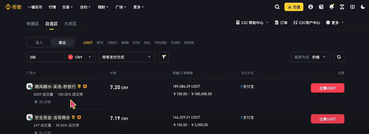Screen dimensions: 369x134
Task: Open the QR download scan icon
Action: tap(342, 7)
